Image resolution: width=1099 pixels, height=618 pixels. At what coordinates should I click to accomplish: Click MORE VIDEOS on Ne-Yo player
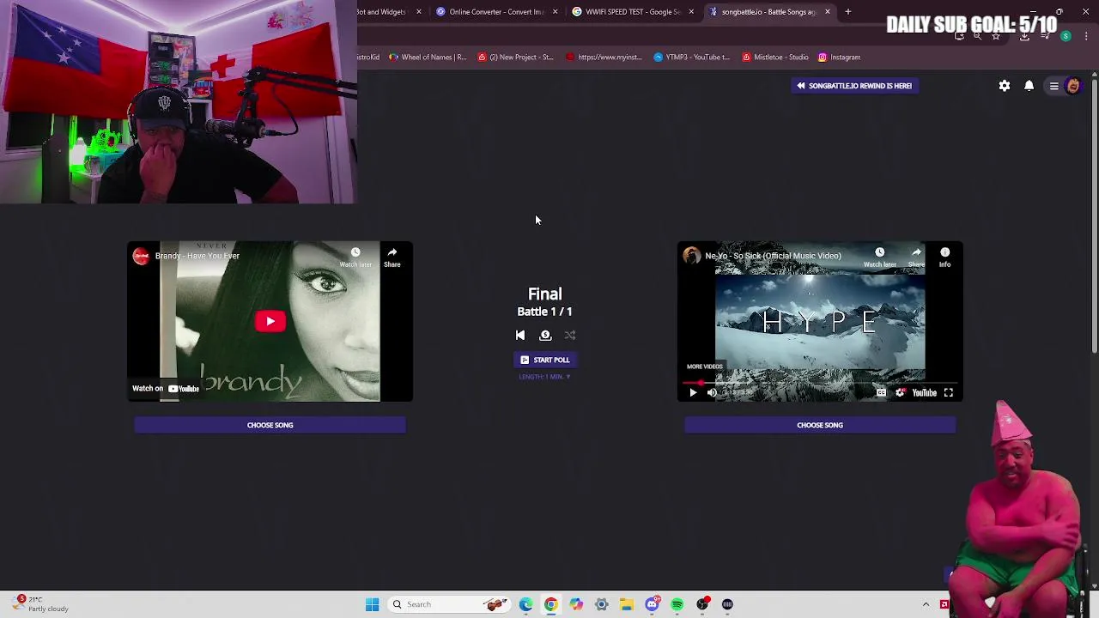click(705, 367)
